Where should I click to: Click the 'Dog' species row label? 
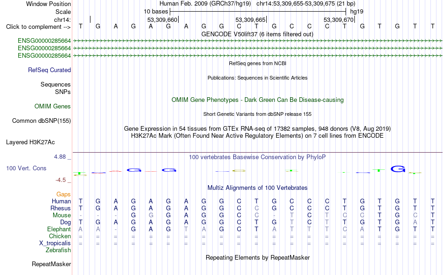coord(65,222)
